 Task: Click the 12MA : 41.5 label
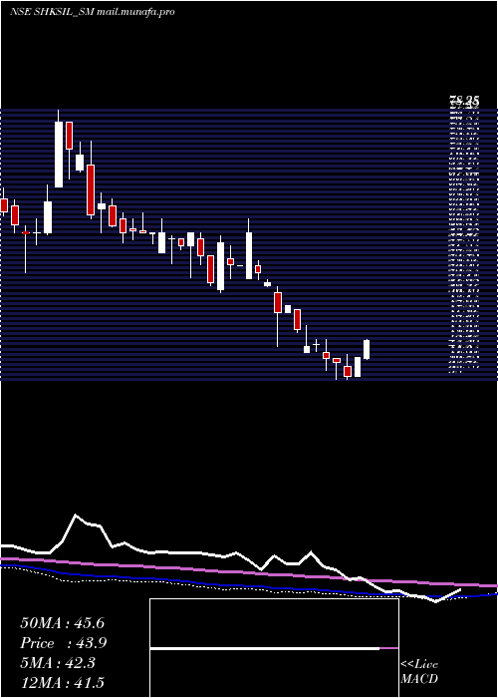62,682
